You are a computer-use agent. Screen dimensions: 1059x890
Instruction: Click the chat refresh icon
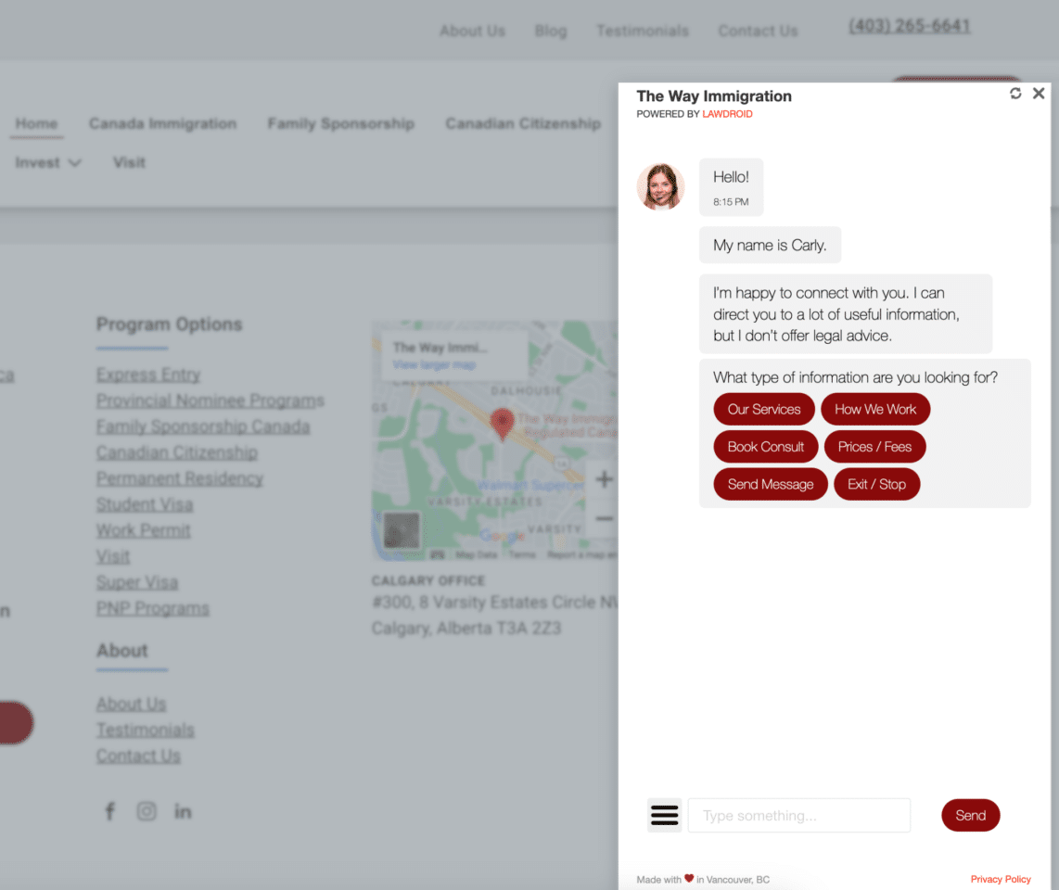click(1015, 94)
